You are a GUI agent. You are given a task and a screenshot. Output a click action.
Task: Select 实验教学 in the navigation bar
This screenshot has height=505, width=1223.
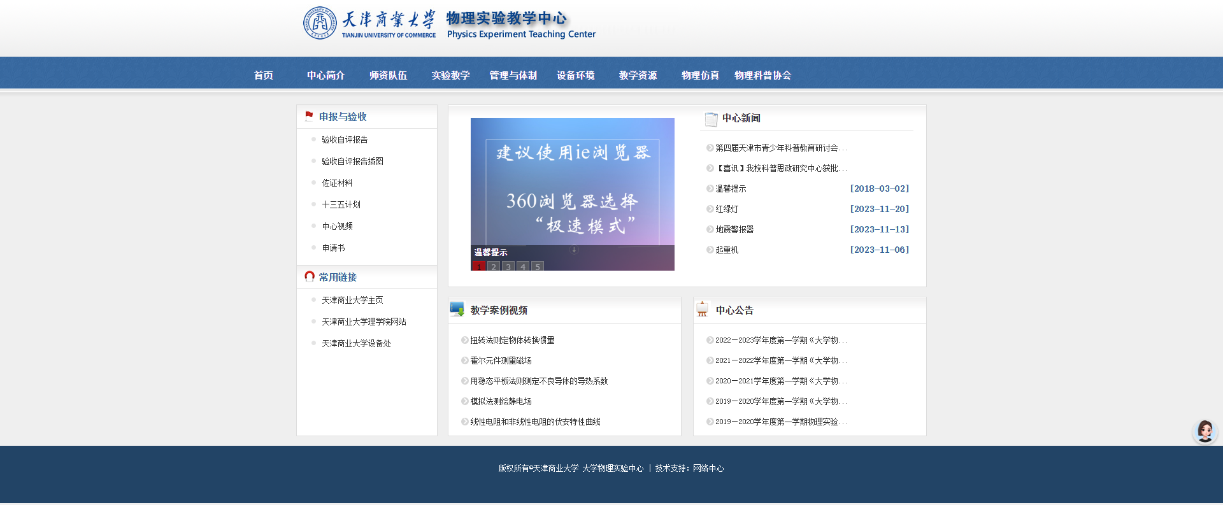click(450, 75)
